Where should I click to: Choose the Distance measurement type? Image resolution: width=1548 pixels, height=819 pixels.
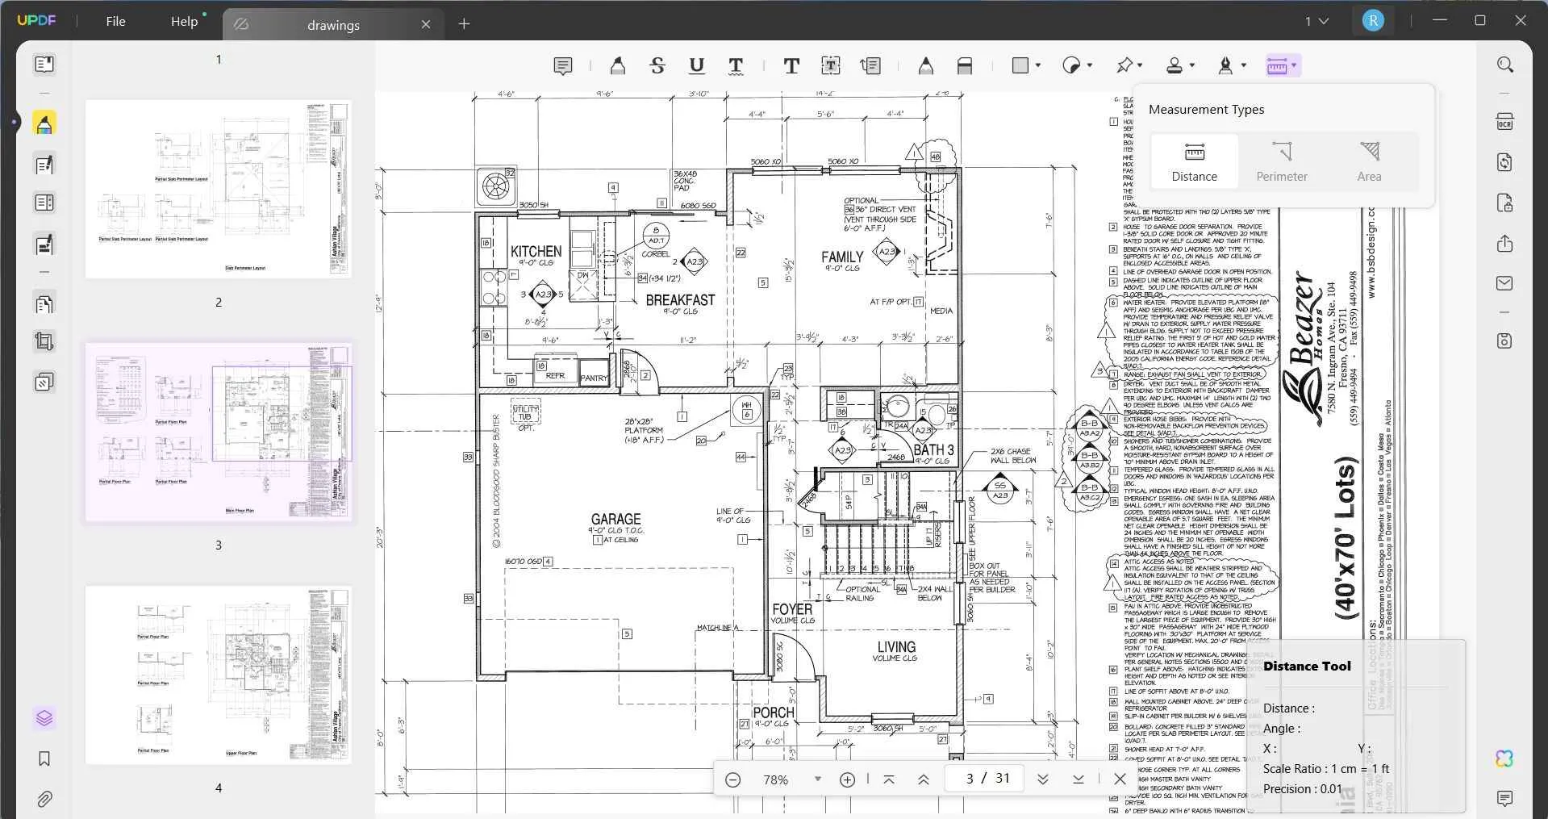1194,162
